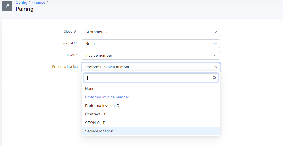Screen dimensions: 283x146
Task: Click the Global #1 dropdown arrow
Action: click(215, 32)
